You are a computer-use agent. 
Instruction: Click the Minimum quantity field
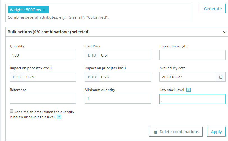point(118,99)
